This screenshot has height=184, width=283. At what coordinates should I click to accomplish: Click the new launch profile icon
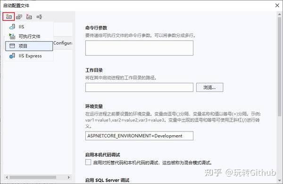coord(8,17)
